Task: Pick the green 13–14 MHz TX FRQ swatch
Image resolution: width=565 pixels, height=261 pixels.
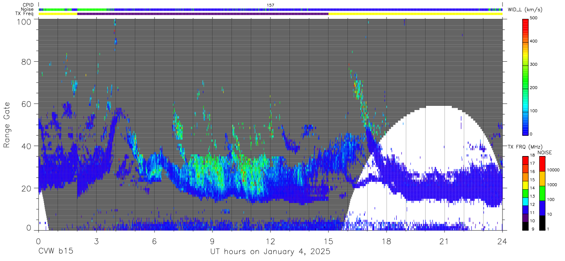Action: 525,193
